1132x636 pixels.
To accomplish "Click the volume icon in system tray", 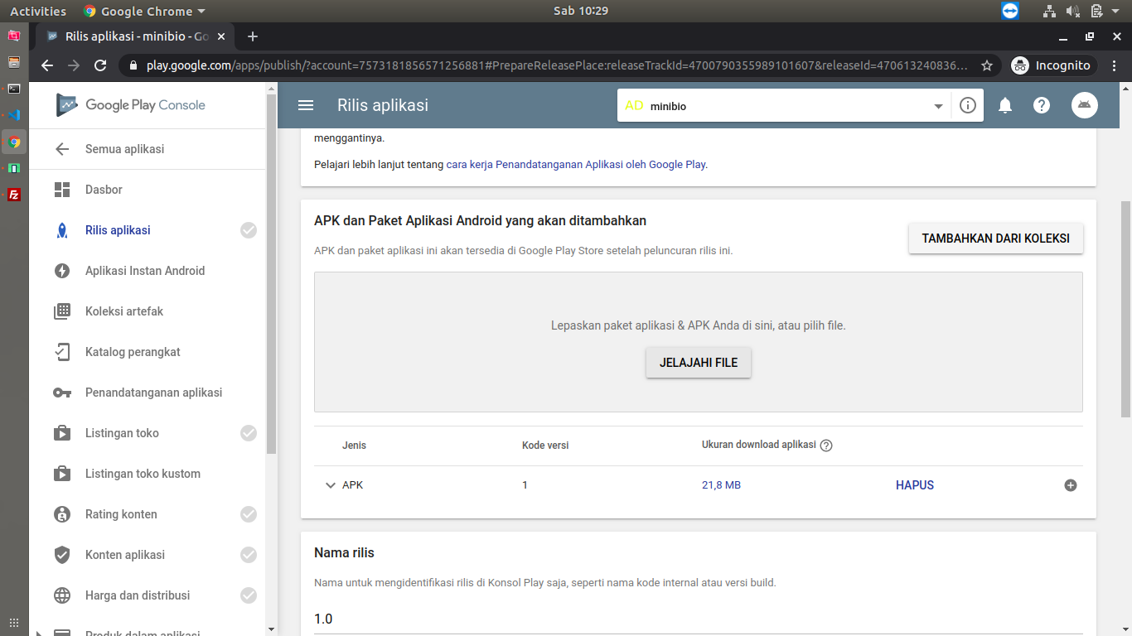I will point(1073,11).
